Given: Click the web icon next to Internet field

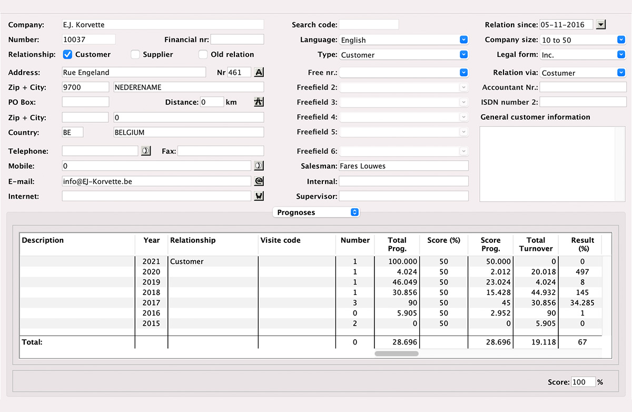Looking at the screenshot, I should pos(259,196).
